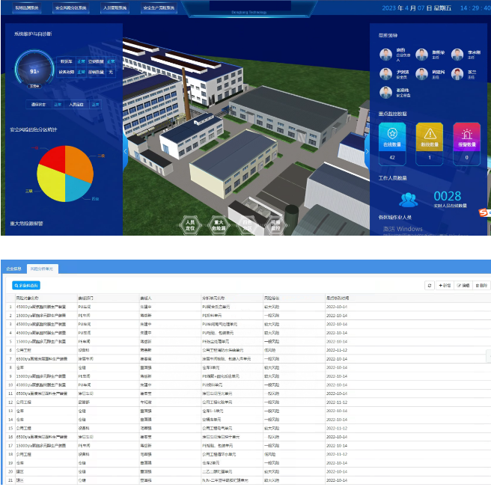
Task: Select the 重大危险源 hexagon button
Action: (x=219, y=224)
